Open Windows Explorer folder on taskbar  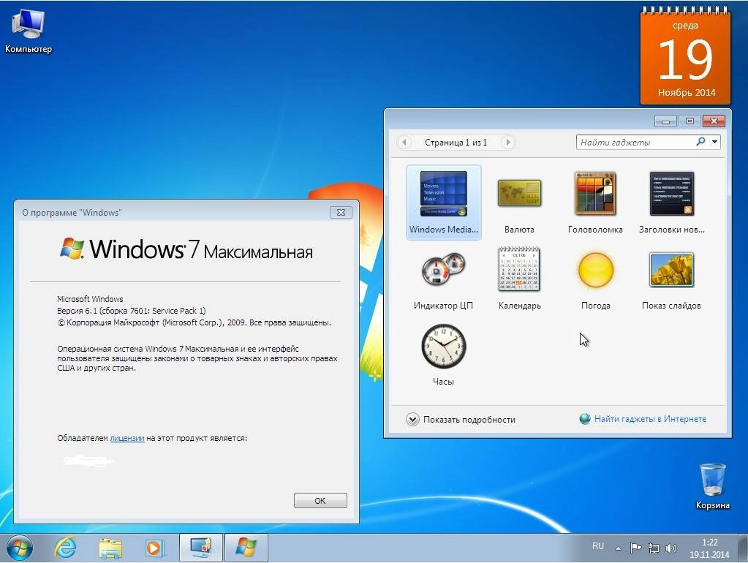110,548
